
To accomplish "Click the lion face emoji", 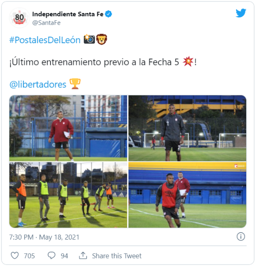I will pos(102,39).
